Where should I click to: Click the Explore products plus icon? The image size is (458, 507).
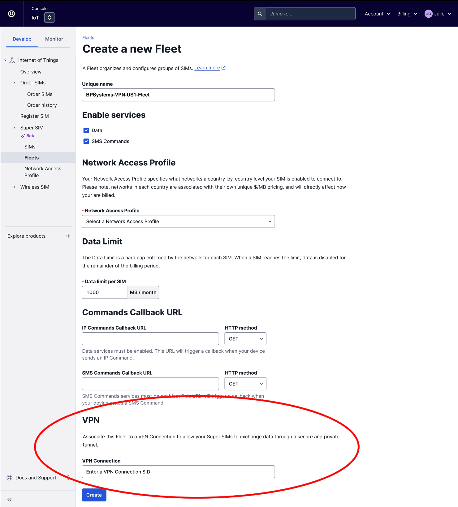68,236
